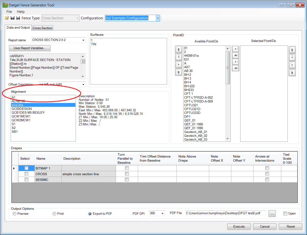Click the save-as disk icon in toolbar
The width and height of the screenshot is (307, 235).
(x=18, y=18)
